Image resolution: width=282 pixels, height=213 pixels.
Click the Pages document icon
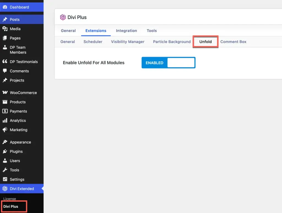coord(5,38)
